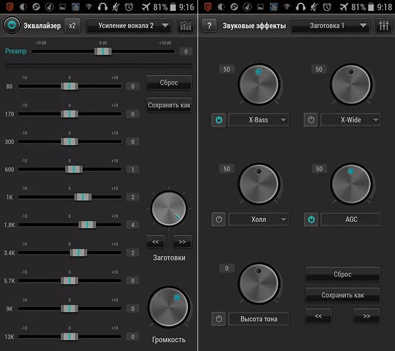Select the next effects preset with the >> button
The image size is (395, 351).
366,316
